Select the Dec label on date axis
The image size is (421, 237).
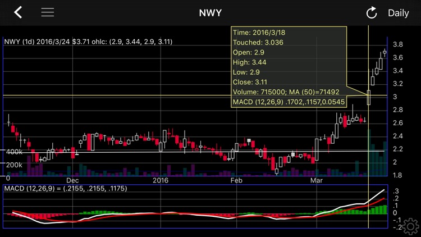(x=72, y=180)
